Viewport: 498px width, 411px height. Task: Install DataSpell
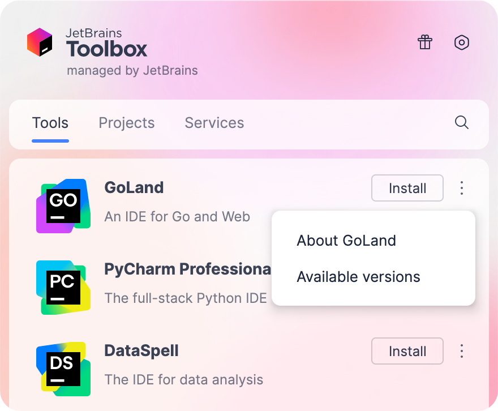pyautogui.click(x=407, y=351)
